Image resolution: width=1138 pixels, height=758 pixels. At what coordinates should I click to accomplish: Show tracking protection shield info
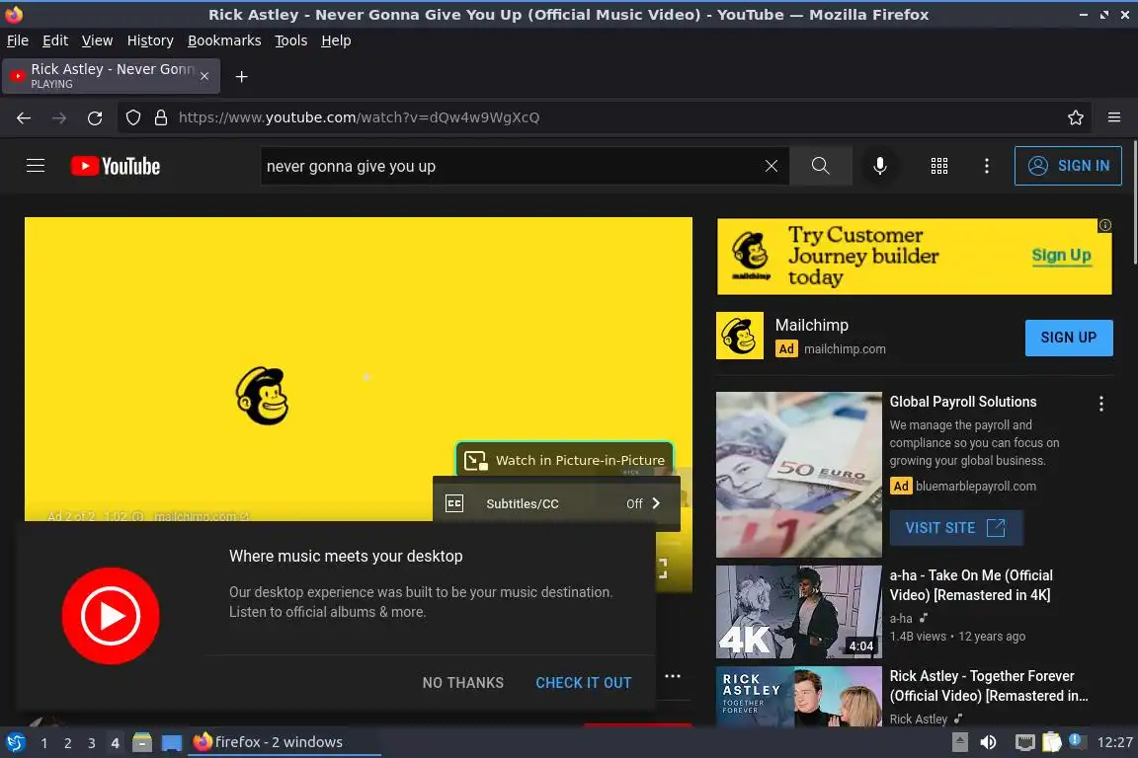pos(132,117)
